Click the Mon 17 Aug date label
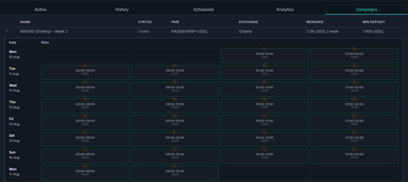 point(14,171)
